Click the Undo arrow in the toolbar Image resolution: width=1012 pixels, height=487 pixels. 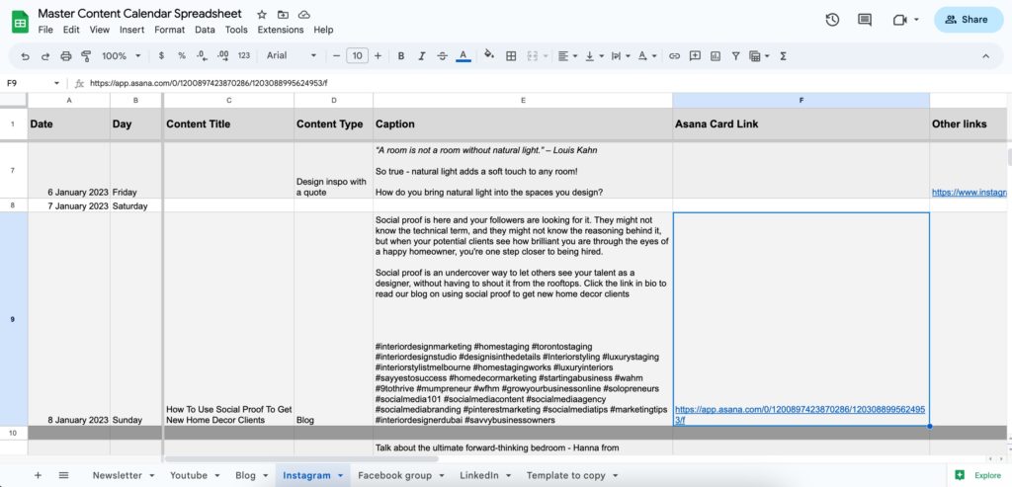click(25, 56)
